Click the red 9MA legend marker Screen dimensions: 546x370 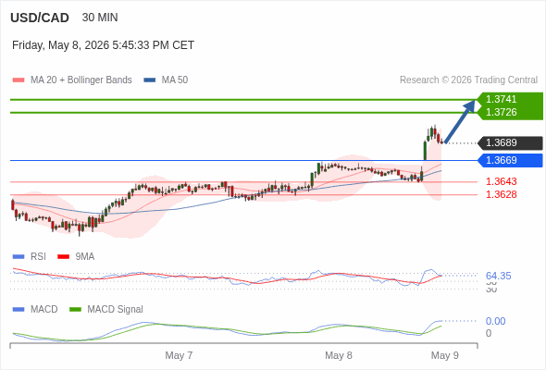pyautogui.click(x=63, y=257)
